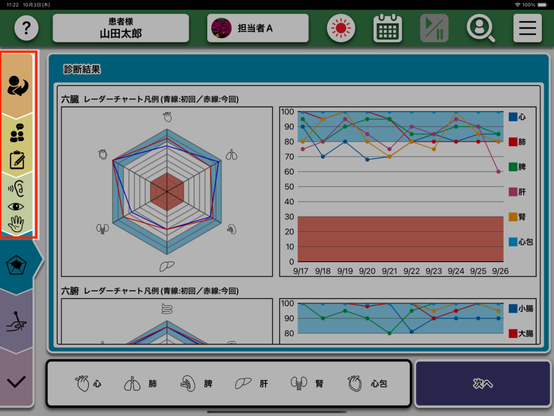The width and height of the screenshot is (554, 416).
Task: Select the patient intake sidebar icon
Action: [x=19, y=86]
